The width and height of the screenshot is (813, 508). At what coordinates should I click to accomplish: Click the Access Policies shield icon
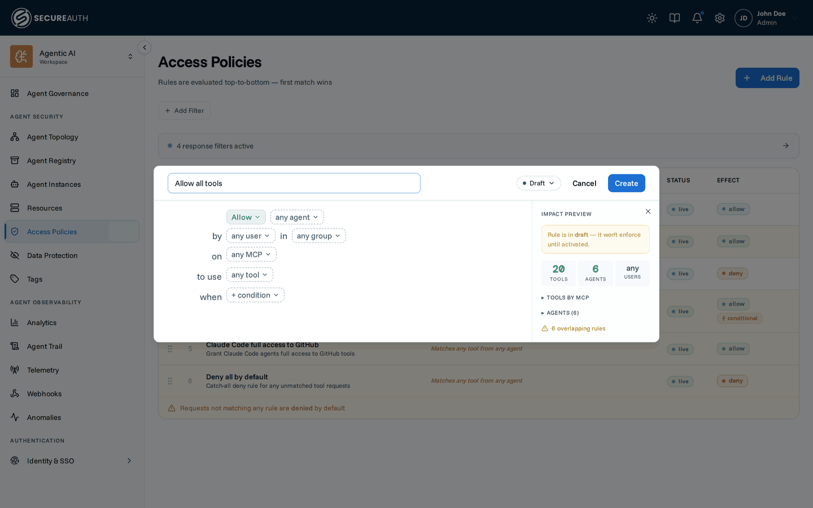[15, 231]
